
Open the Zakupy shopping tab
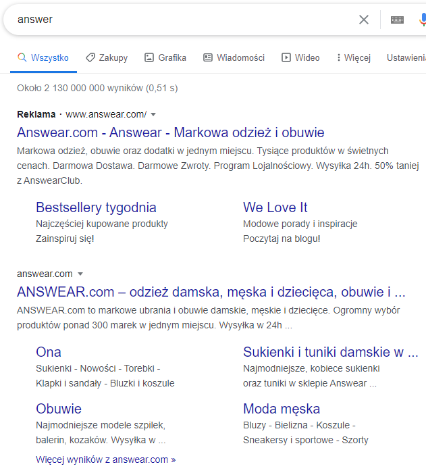click(107, 58)
